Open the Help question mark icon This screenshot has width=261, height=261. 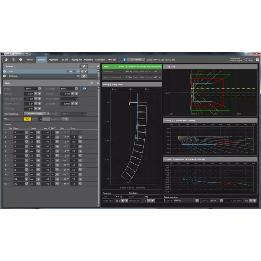coord(21,59)
